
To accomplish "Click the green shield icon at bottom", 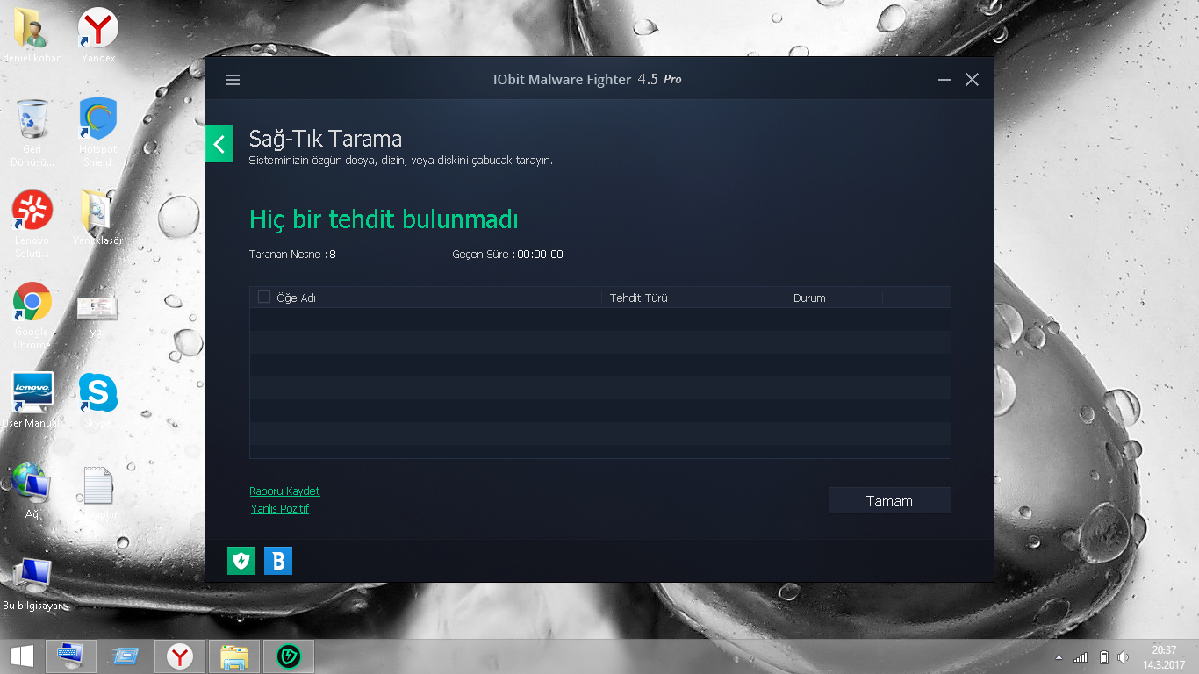I will coord(241,561).
